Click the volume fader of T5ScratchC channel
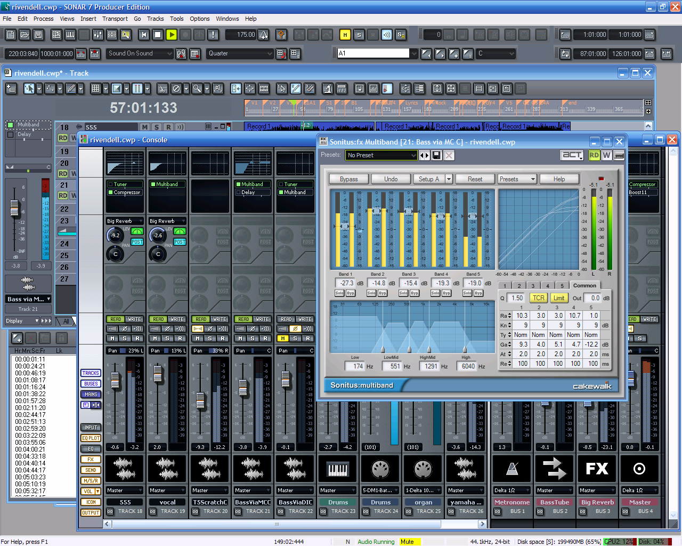This screenshot has height=546, width=682. tap(200, 400)
